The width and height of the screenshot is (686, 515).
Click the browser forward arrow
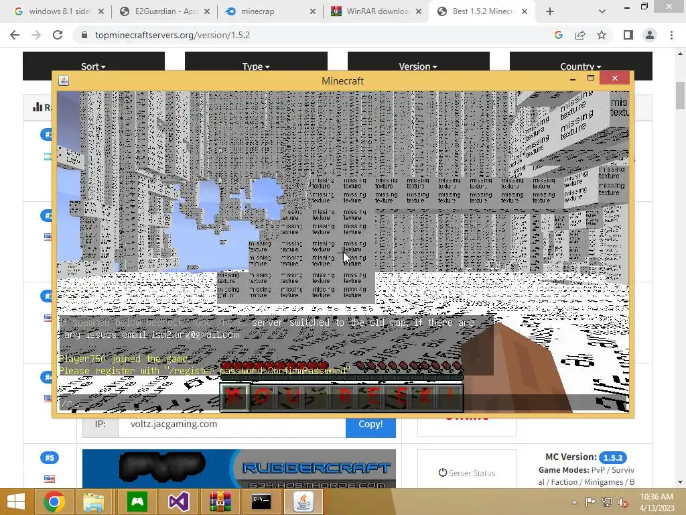click(36, 35)
